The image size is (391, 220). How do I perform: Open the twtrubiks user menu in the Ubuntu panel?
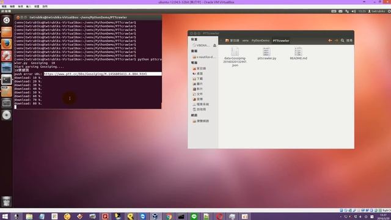click(x=376, y=11)
